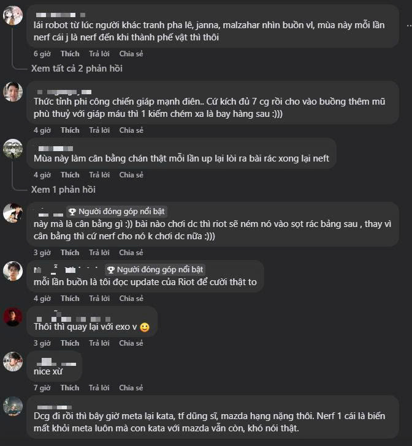The width and height of the screenshot is (412, 446).
Task: Toggle Thích on the "nice xừ" comment
Action: pos(70,388)
